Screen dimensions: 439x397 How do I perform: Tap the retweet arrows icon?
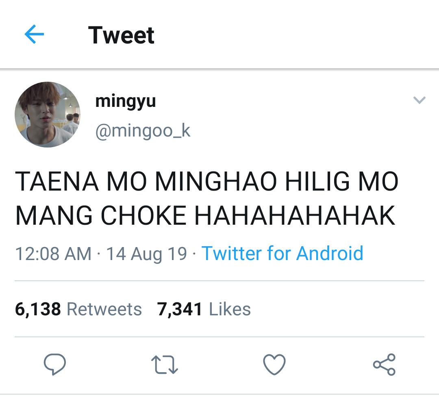pos(165,365)
